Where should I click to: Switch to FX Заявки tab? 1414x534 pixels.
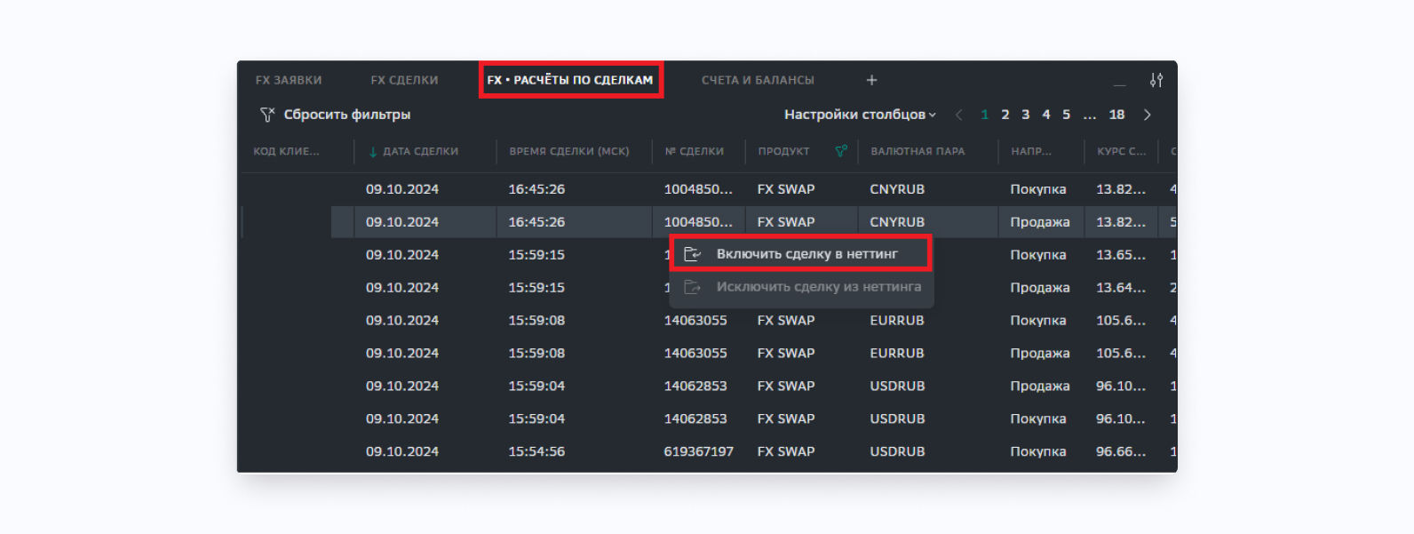[x=289, y=80]
